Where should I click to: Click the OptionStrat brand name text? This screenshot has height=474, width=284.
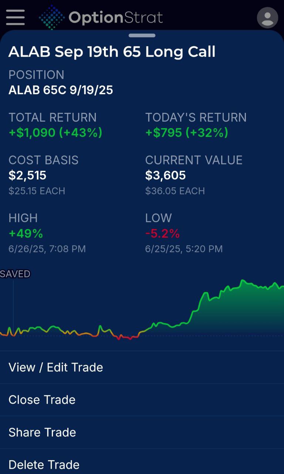115,17
